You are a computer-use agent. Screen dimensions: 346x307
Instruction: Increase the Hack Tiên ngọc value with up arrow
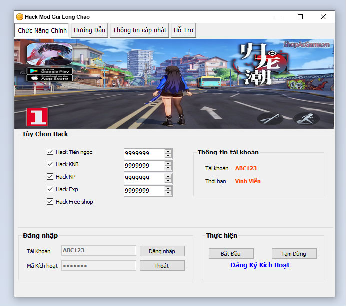(x=168, y=152)
